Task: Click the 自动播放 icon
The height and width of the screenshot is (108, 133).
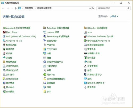Action: [4, 91]
